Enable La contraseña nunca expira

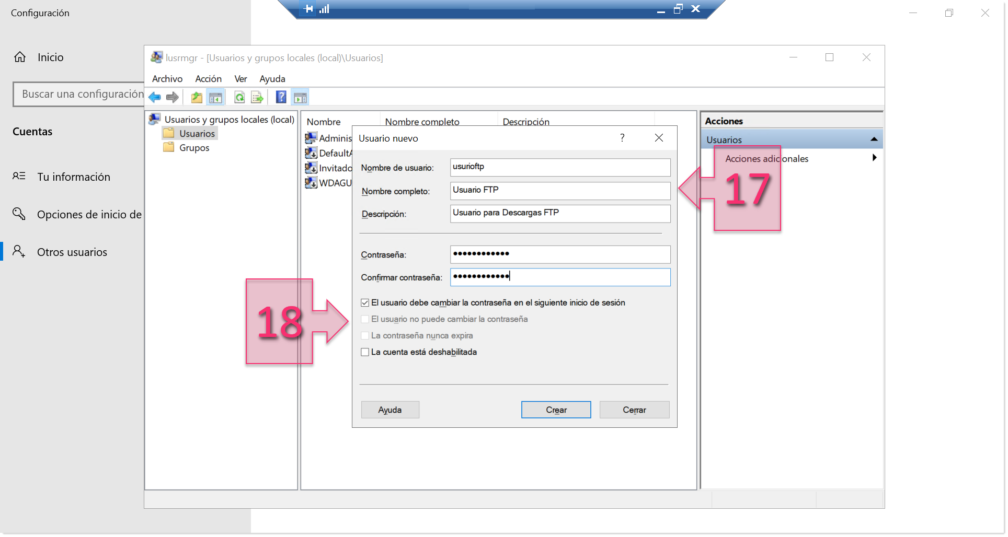pos(364,335)
